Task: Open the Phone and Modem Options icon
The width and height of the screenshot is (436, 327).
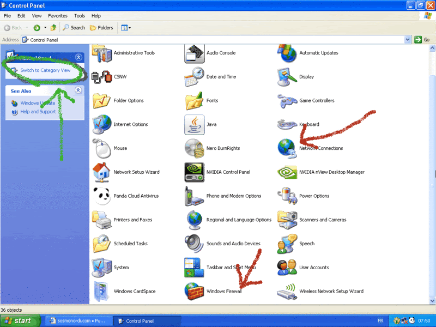Action: [195, 196]
